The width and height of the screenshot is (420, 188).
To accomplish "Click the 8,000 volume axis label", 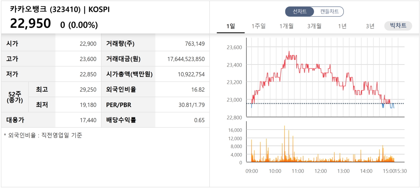I will click(236, 146).
